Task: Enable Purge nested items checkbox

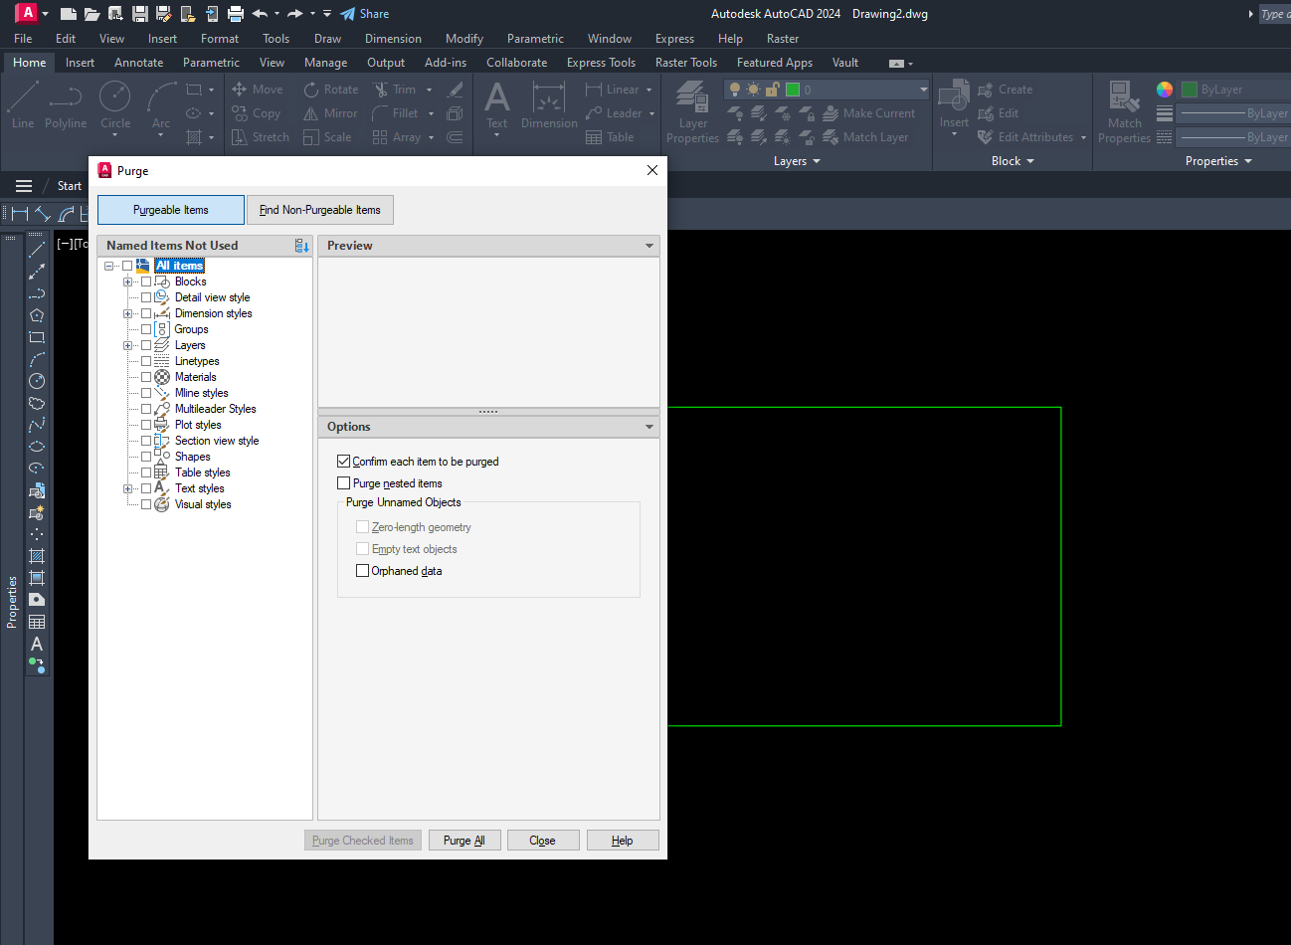Action: (x=344, y=483)
